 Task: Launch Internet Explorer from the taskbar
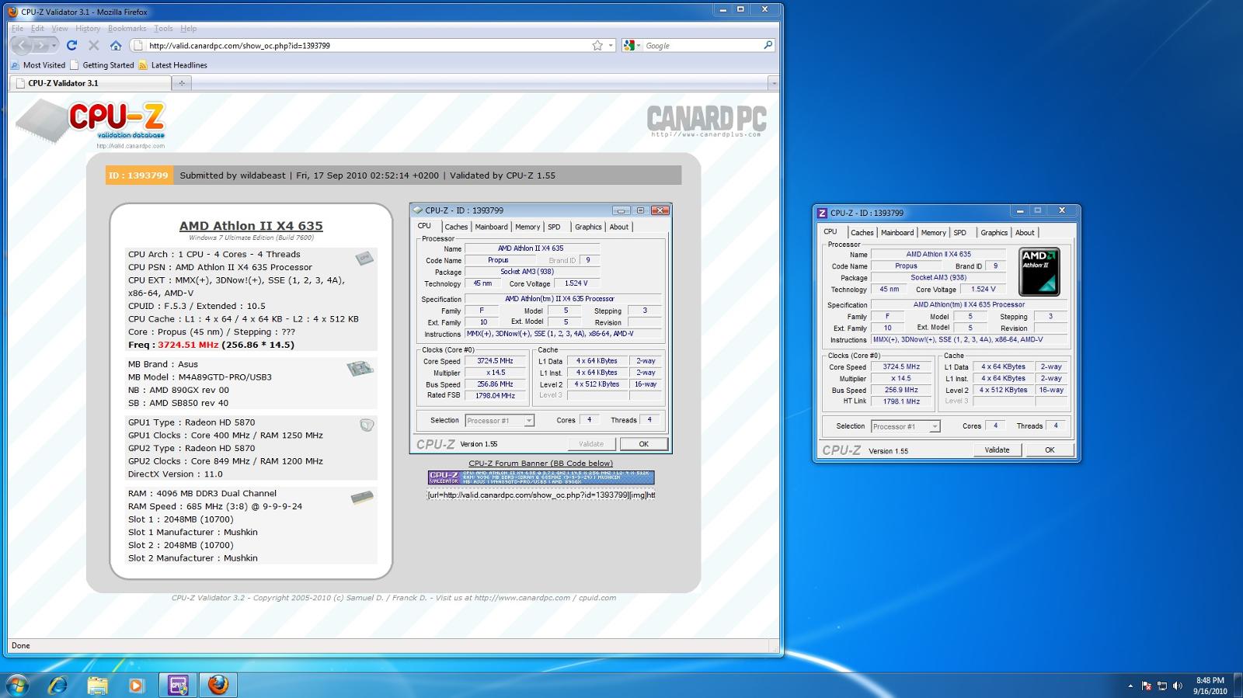(57, 685)
